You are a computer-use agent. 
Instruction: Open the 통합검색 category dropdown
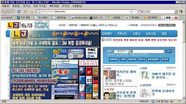129,51
